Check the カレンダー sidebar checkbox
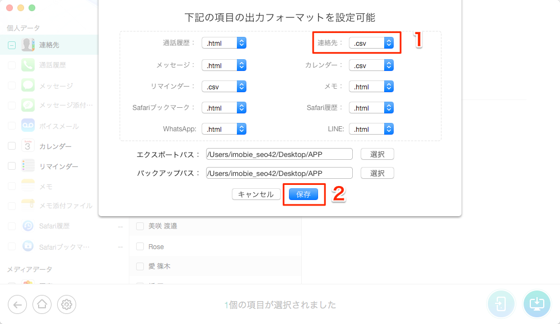The width and height of the screenshot is (560, 324). pos(12,146)
